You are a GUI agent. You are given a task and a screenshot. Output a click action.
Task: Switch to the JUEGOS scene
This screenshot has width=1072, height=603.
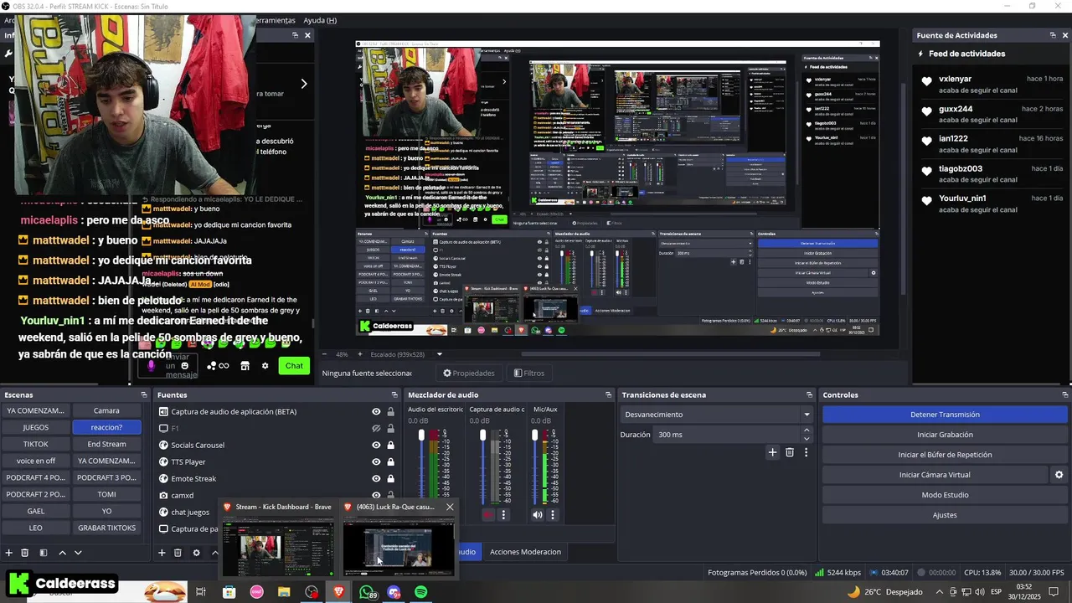pos(36,427)
